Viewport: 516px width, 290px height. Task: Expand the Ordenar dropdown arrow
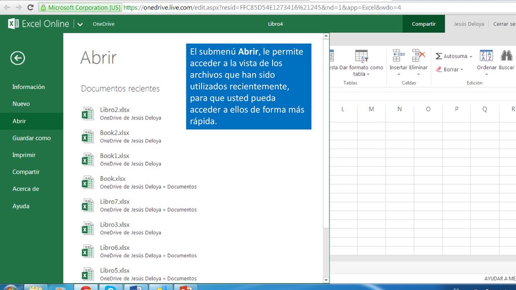(x=486, y=75)
